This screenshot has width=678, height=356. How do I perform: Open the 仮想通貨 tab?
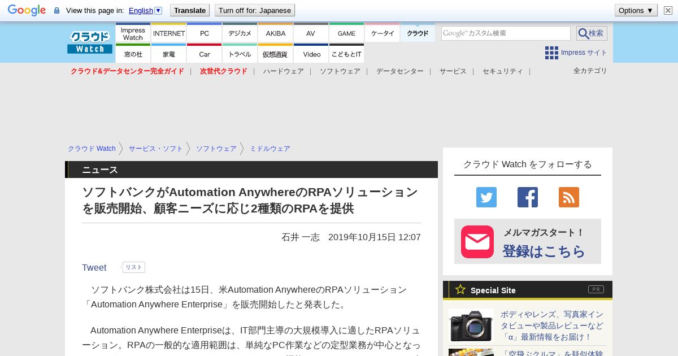click(276, 54)
